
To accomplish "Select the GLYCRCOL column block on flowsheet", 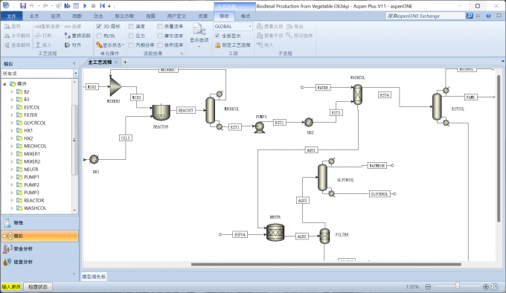I will click(x=322, y=177).
